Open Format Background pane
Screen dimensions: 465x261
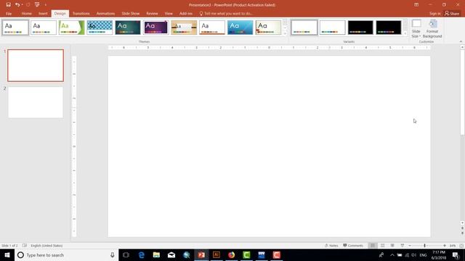point(432,29)
